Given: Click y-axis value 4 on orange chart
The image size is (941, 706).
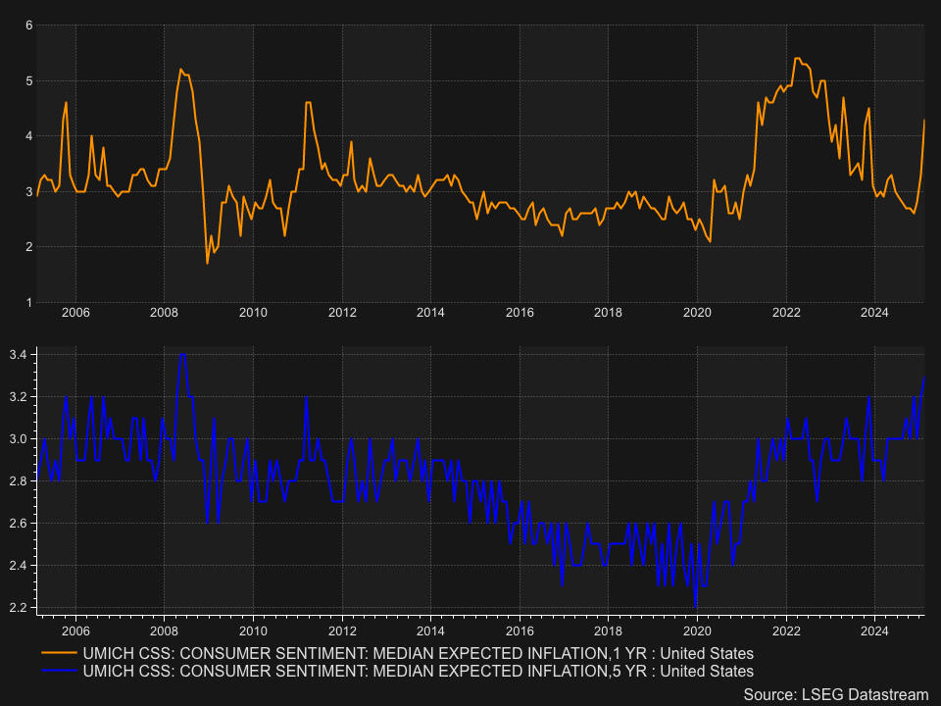Looking at the screenshot, I should tap(28, 136).
